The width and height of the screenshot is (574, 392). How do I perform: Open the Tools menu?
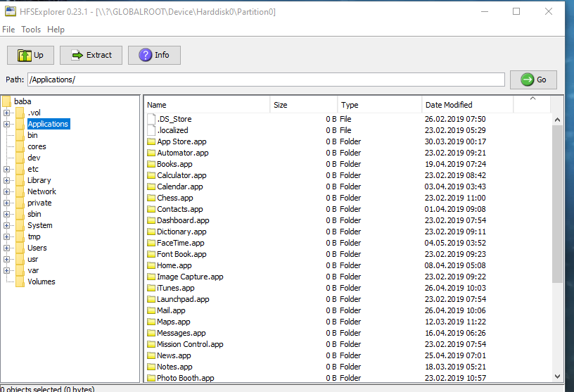[31, 30]
